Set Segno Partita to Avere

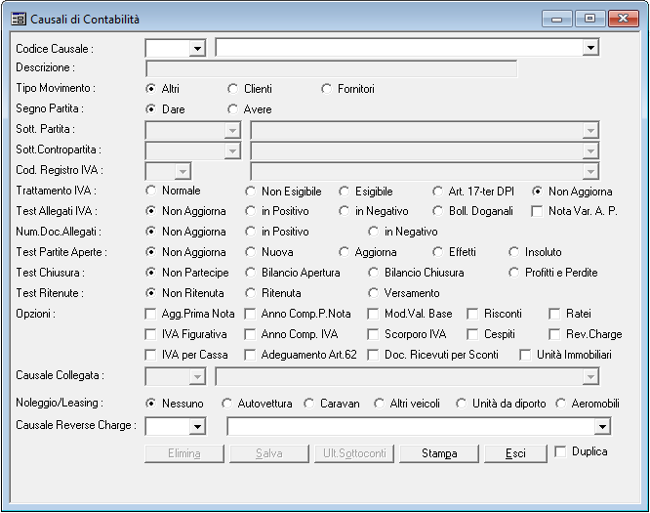click(x=233, y=109)
